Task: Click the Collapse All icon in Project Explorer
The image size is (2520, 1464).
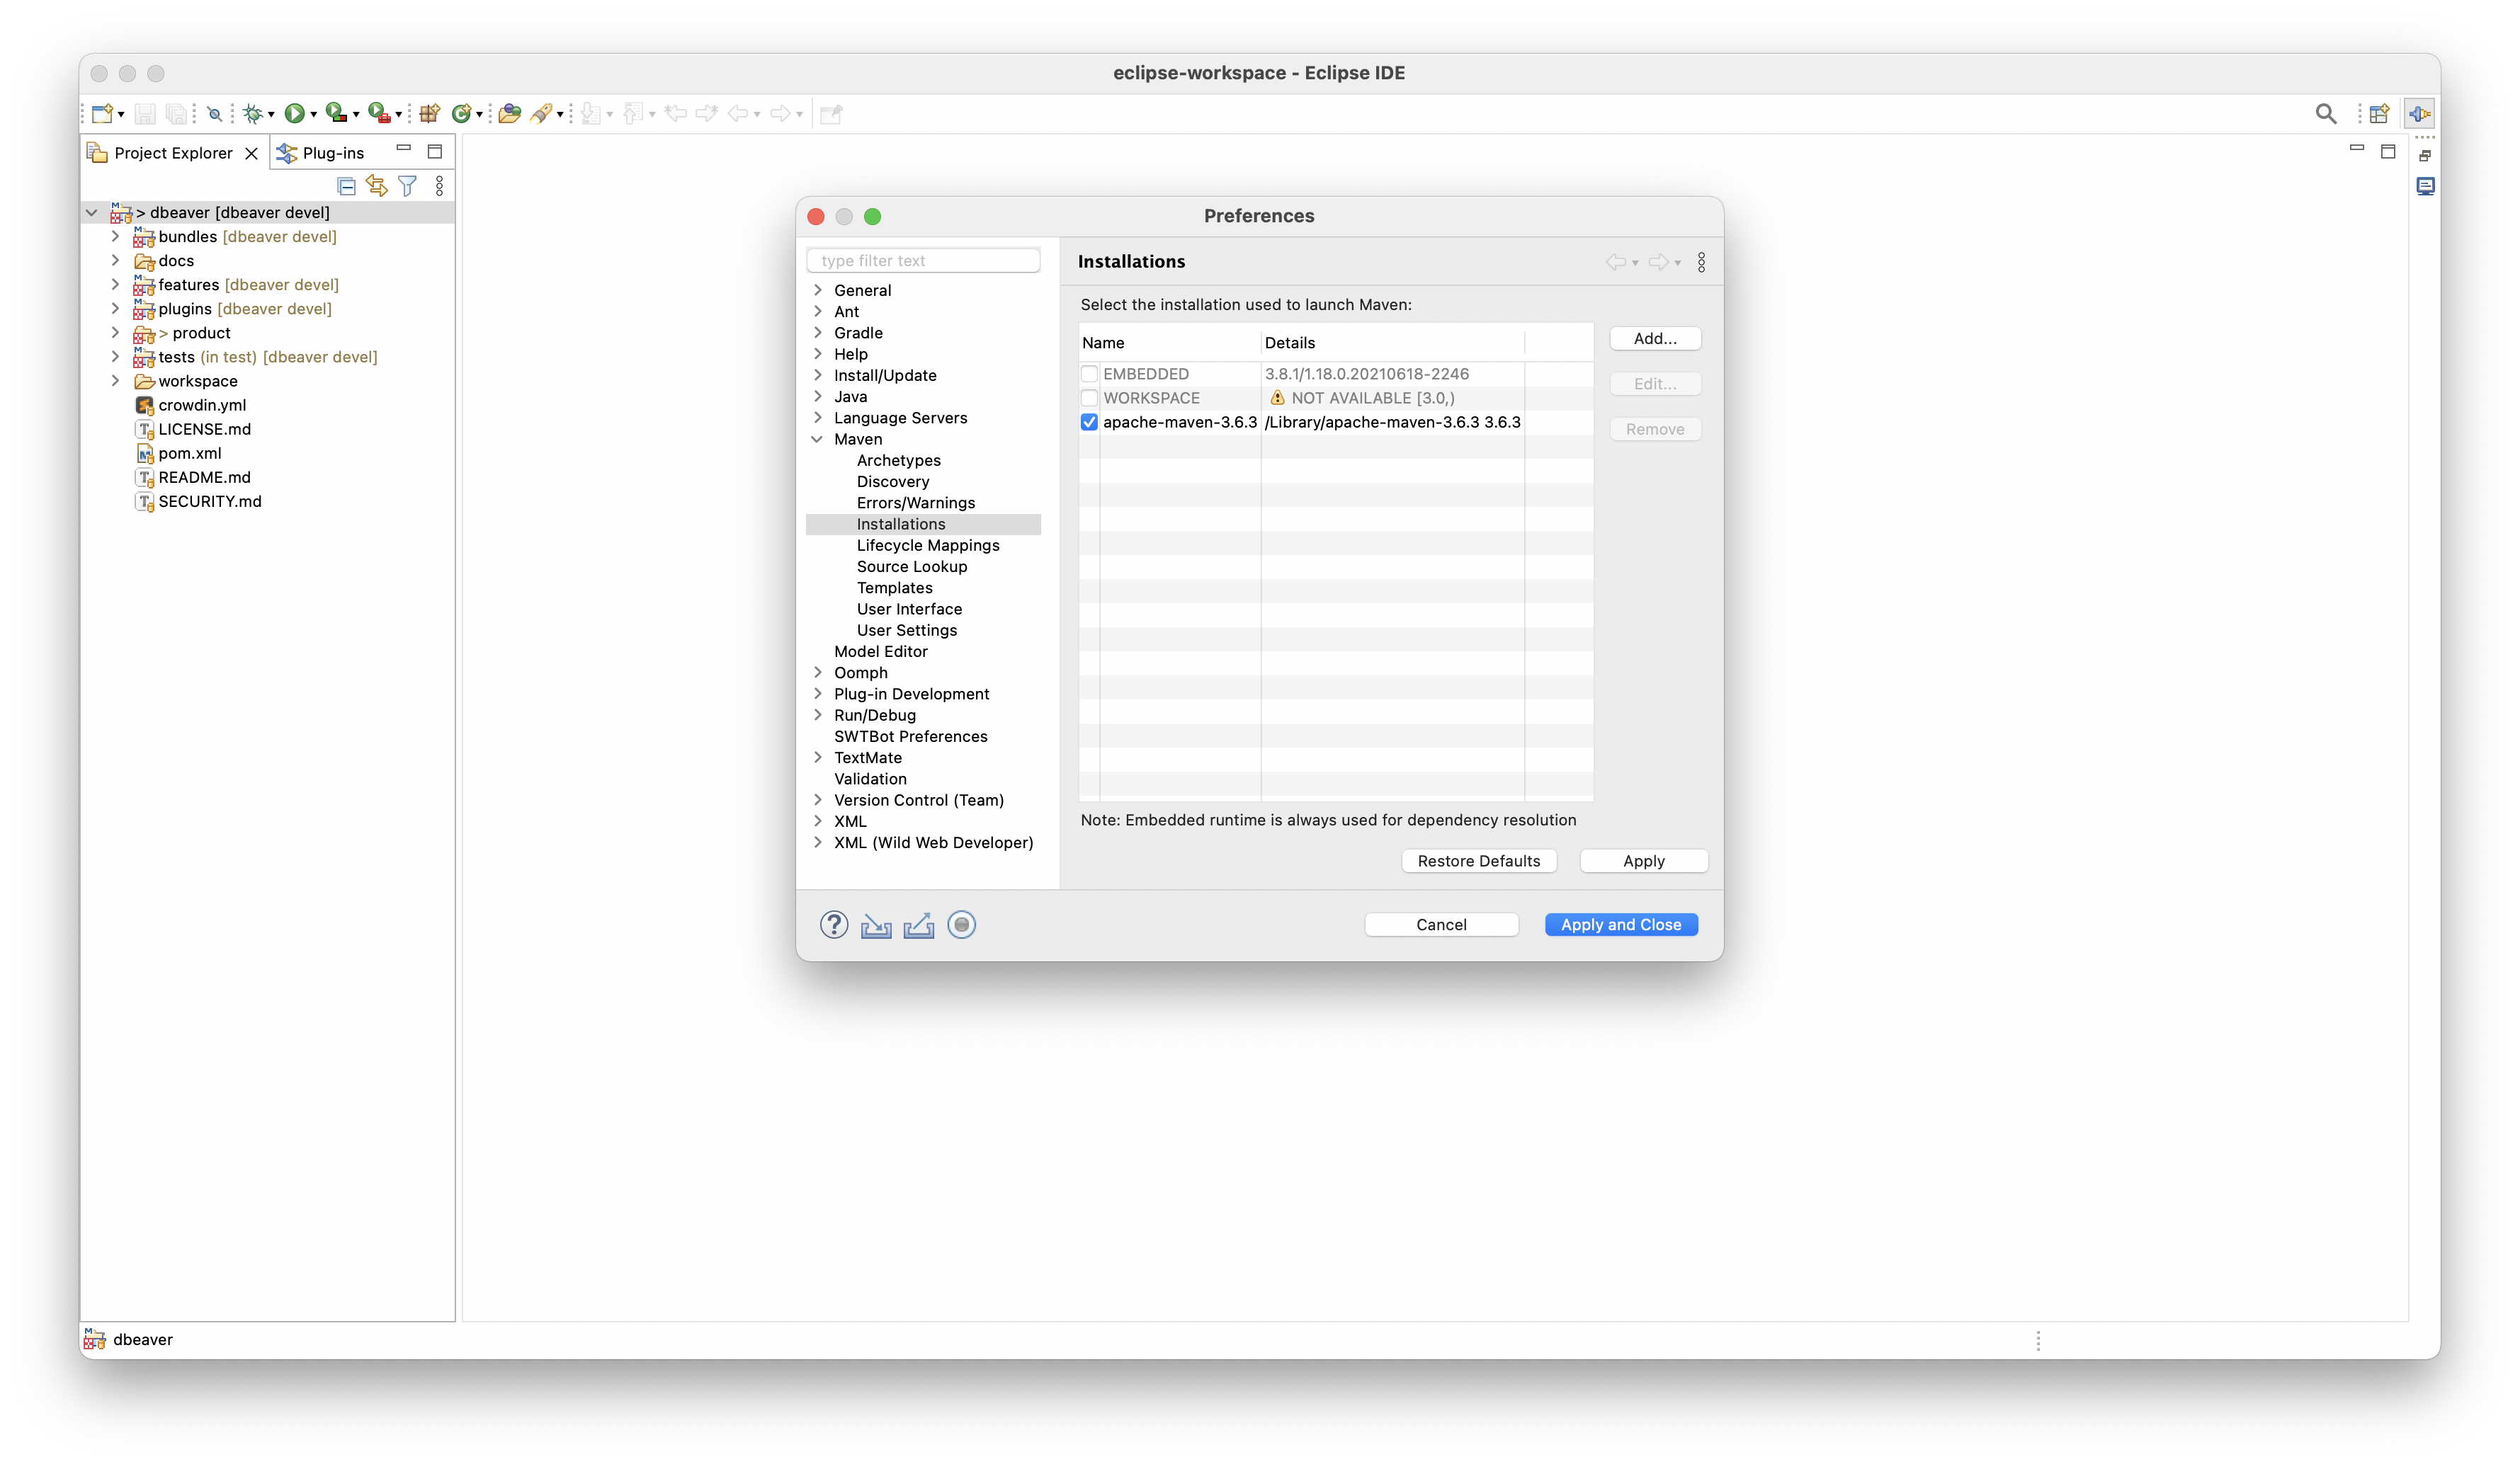Action: tap(346, 186)
